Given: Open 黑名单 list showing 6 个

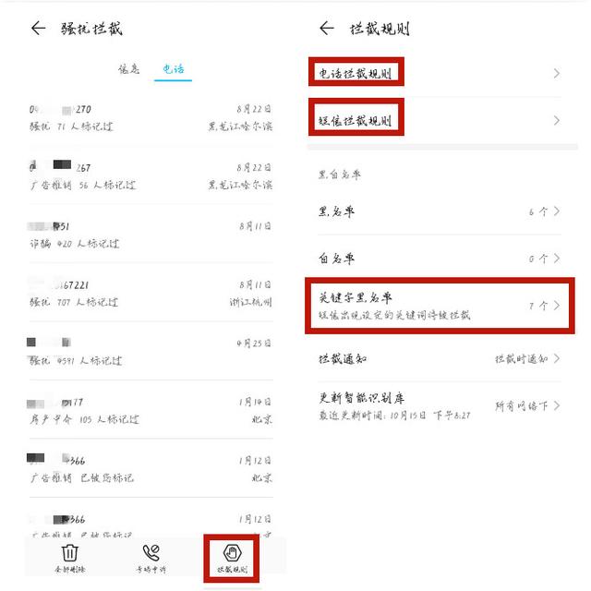Looking at the screenshot, I should [x=439, y=211].
